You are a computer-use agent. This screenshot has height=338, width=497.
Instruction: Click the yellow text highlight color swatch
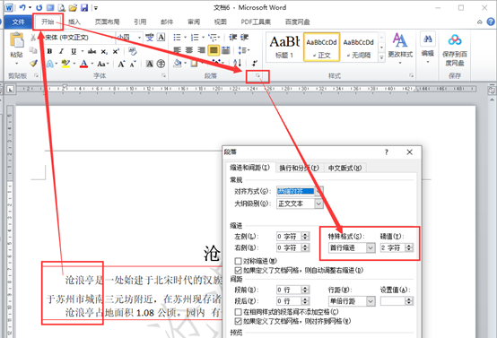tap(65, 64)
